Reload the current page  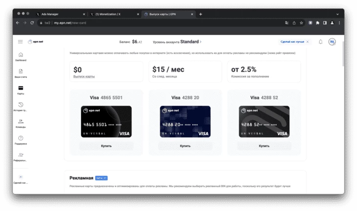pos(32,23)
